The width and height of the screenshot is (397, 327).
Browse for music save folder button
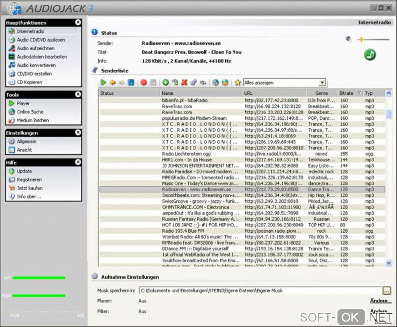click(x=386, y=290)
